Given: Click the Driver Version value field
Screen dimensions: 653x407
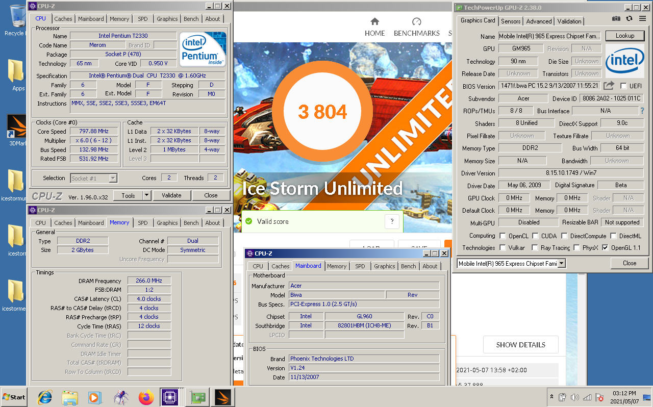Looking at the screenshot, I should pos(570,173).
